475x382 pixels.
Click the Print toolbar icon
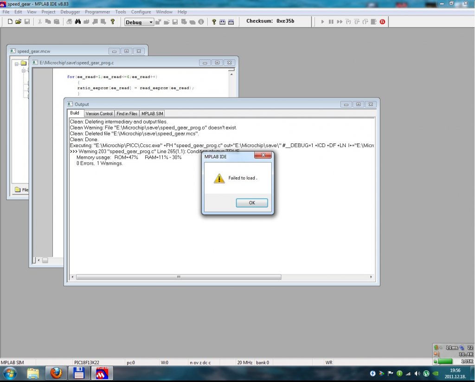70,22
